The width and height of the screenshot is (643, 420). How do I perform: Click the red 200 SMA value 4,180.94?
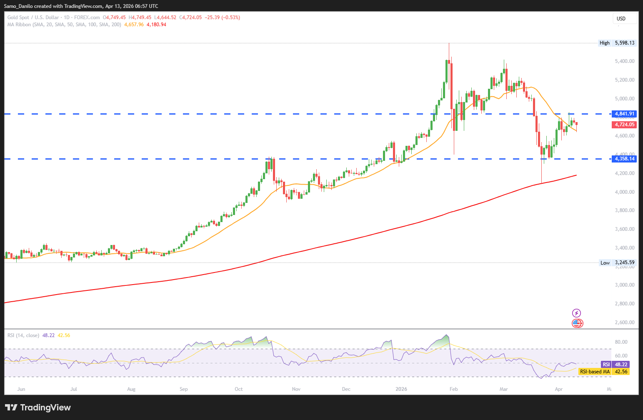pyautogui.click(x=156, y=25)
